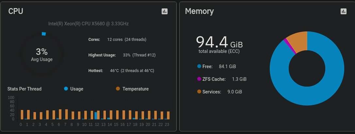This screenshot has width=355, height=134.
Task: Click the thin purple ZFS Cache donut slice
Action: click(290, 46)
